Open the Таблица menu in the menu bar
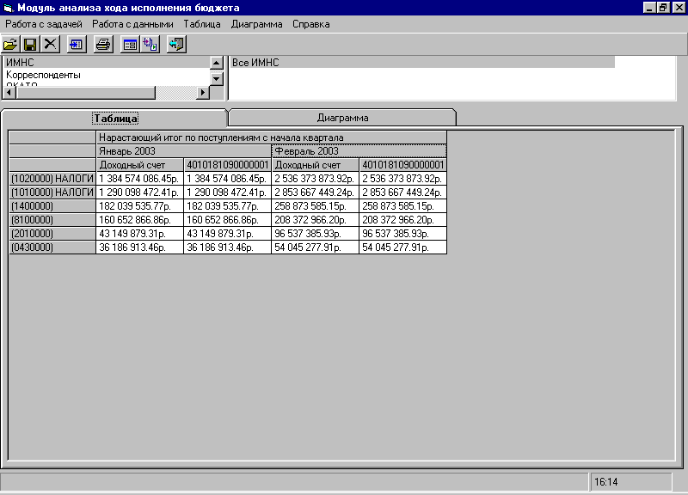The width and height of the screenshot is (688, 495). 202,24
